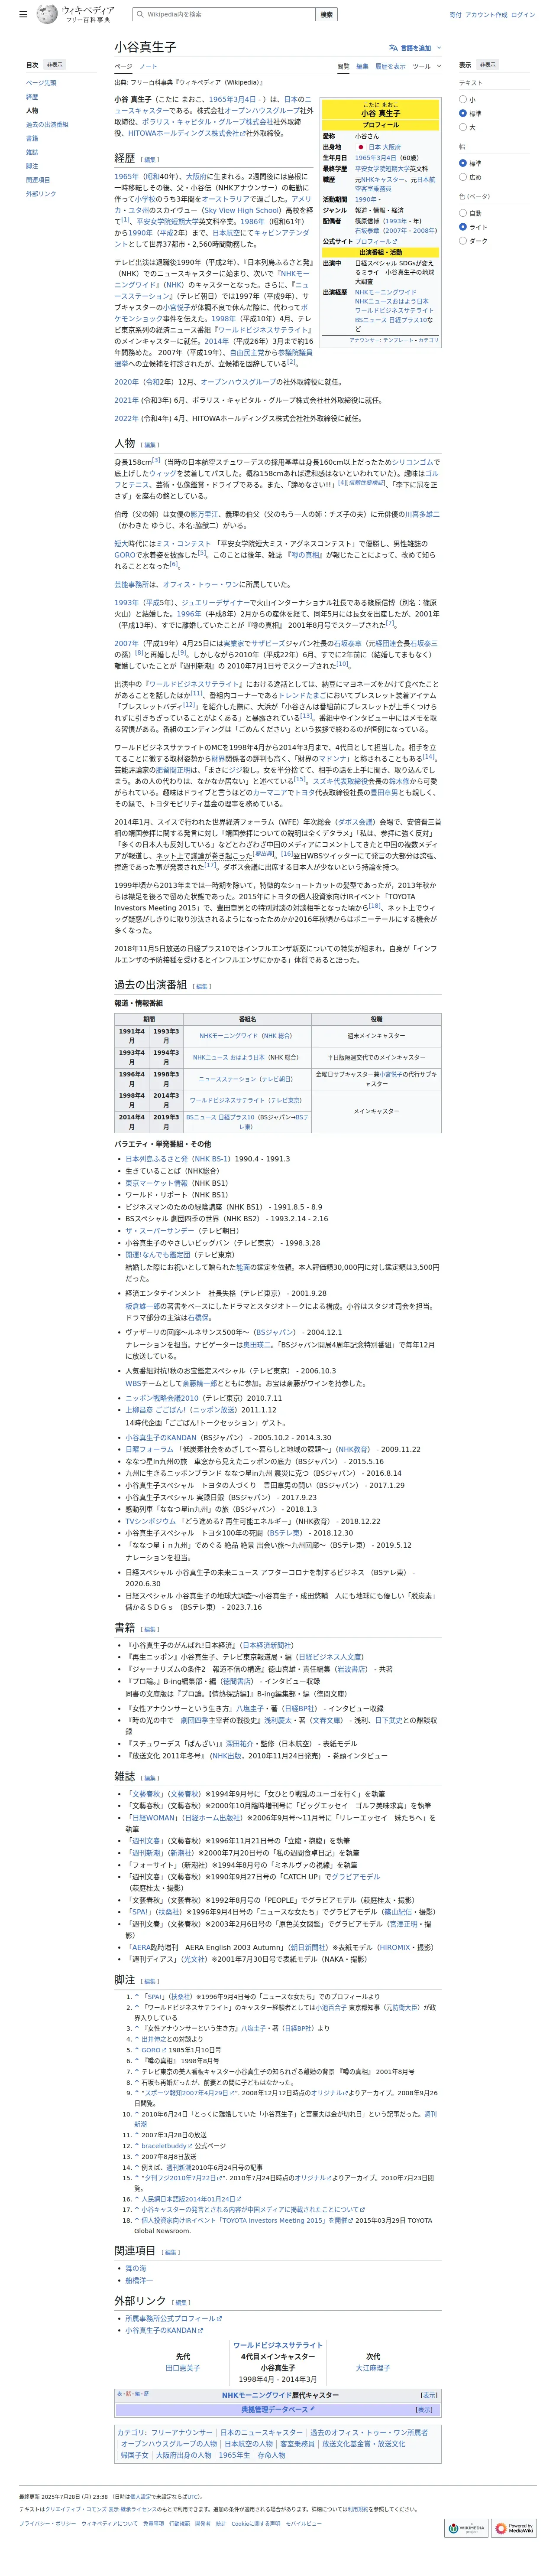Viewport: 556px width, 2576px height.
Task: Jump to 雑誌 in contents sidebar
Action: tap(32, 152)
